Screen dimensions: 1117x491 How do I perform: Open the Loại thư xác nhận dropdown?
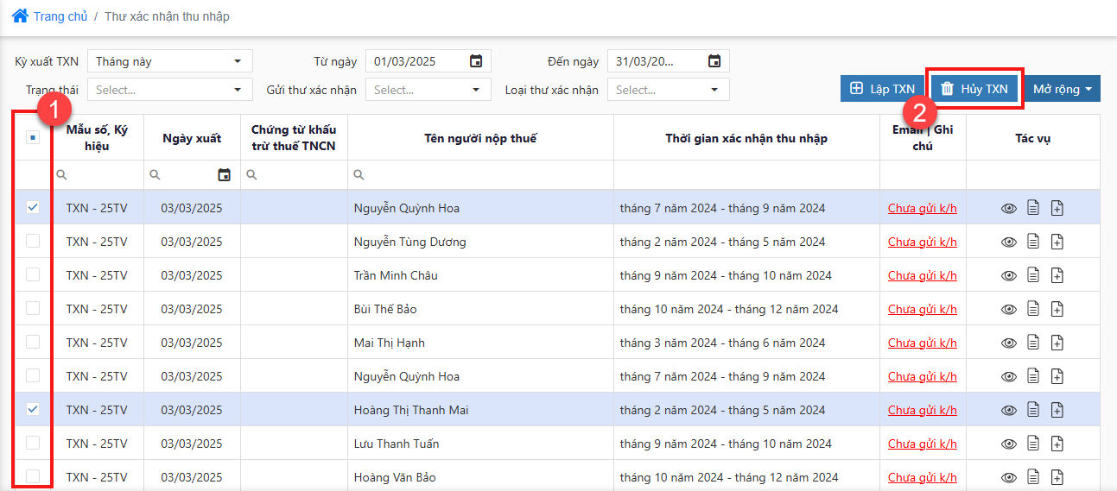click(668, 90)
